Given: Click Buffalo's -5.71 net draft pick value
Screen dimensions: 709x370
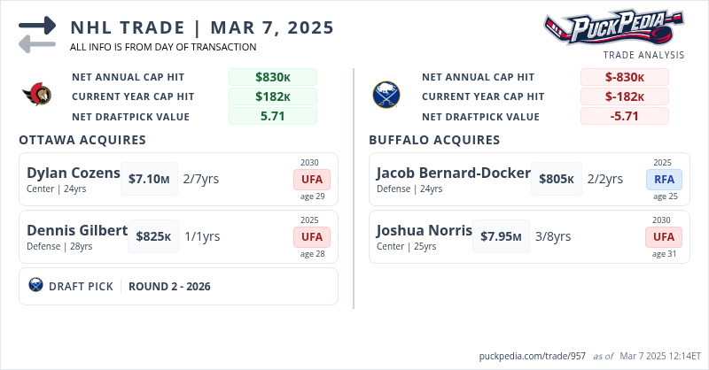Looking at the screenshot, I should pyautogui.click(x=625, y=116).
